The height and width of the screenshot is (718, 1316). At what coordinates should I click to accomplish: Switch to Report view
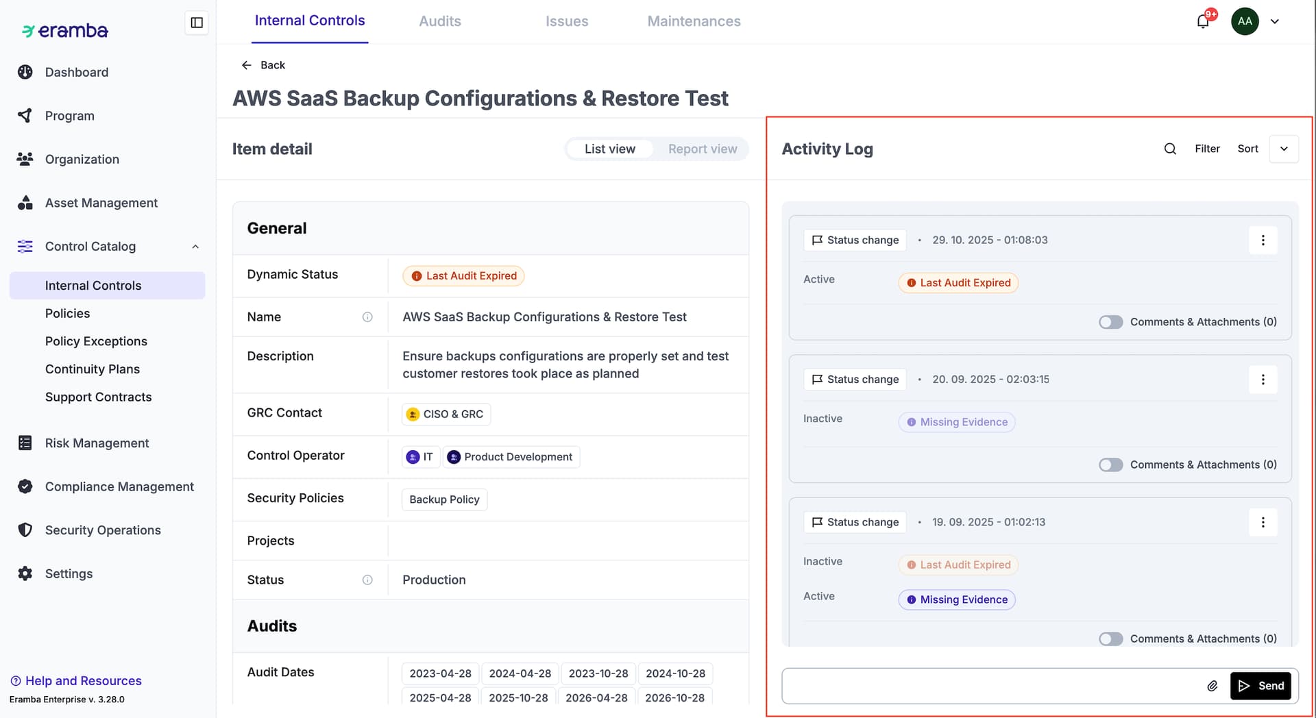click(x=702, y=149)
